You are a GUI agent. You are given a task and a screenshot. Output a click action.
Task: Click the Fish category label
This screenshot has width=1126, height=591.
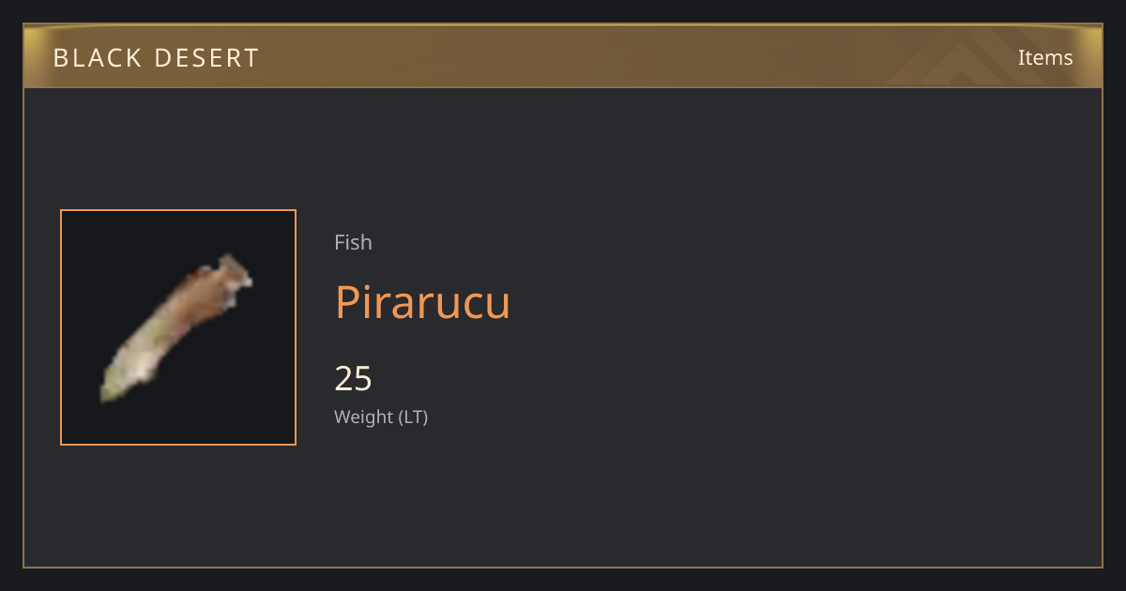pos(353,242)
